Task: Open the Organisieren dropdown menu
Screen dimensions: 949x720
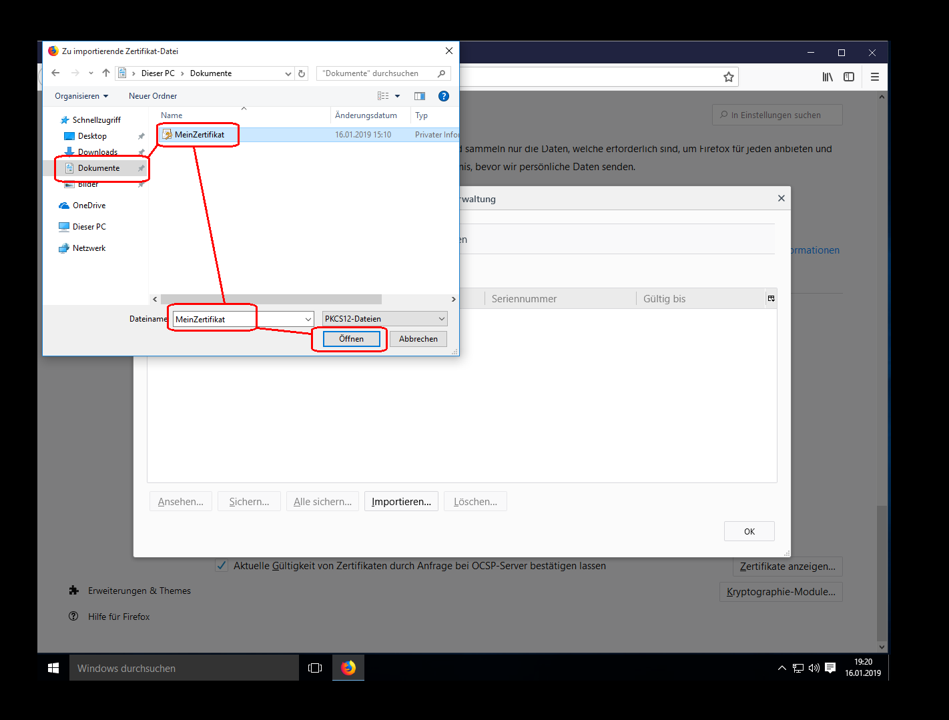Action: tap(81, 96)
